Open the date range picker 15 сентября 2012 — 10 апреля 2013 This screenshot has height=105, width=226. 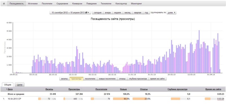point(70,13)
